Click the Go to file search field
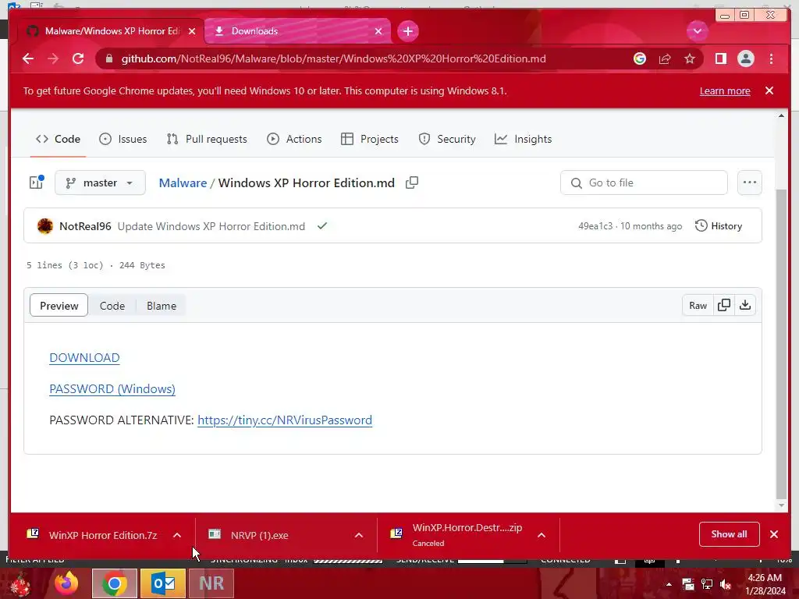The height and width of the screenshot is (599, 799). click(x=644, y=183)
